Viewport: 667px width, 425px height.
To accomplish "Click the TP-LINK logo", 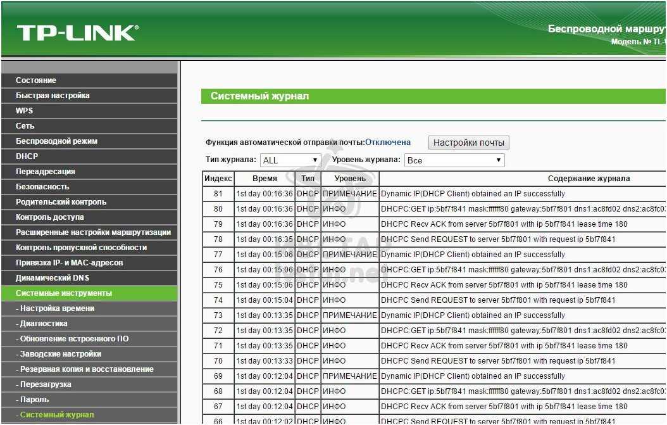I will (77, 33).
